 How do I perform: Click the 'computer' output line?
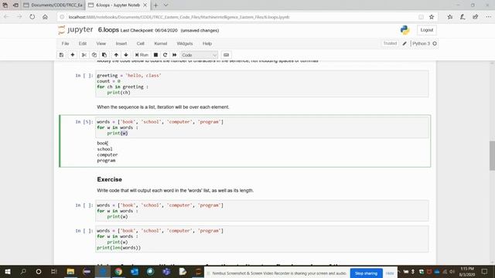(x=108, y=154)
